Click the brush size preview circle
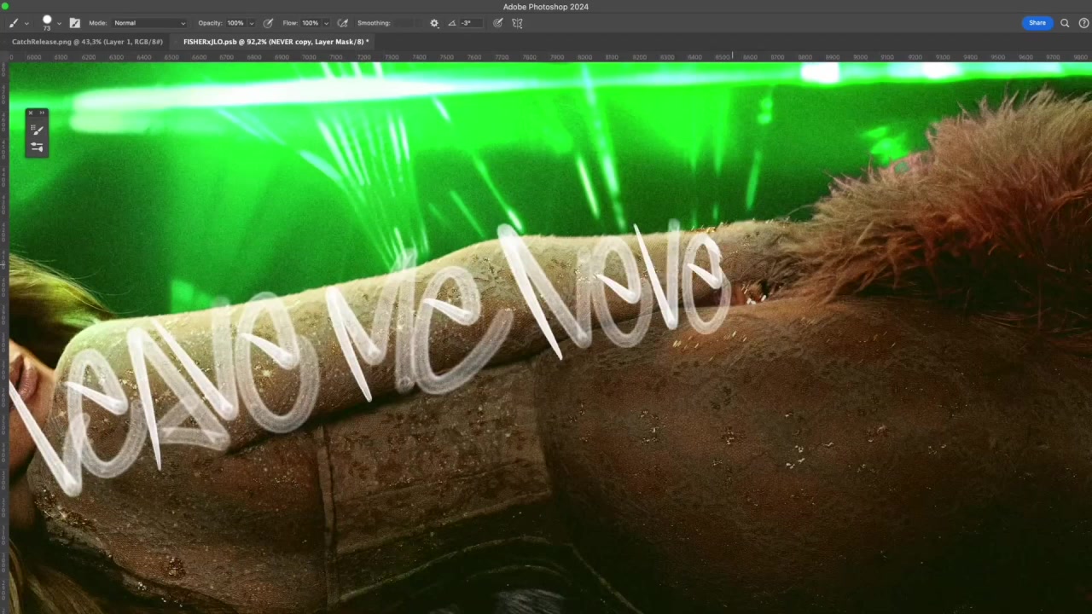1092x614 pixels. point(47,21)
